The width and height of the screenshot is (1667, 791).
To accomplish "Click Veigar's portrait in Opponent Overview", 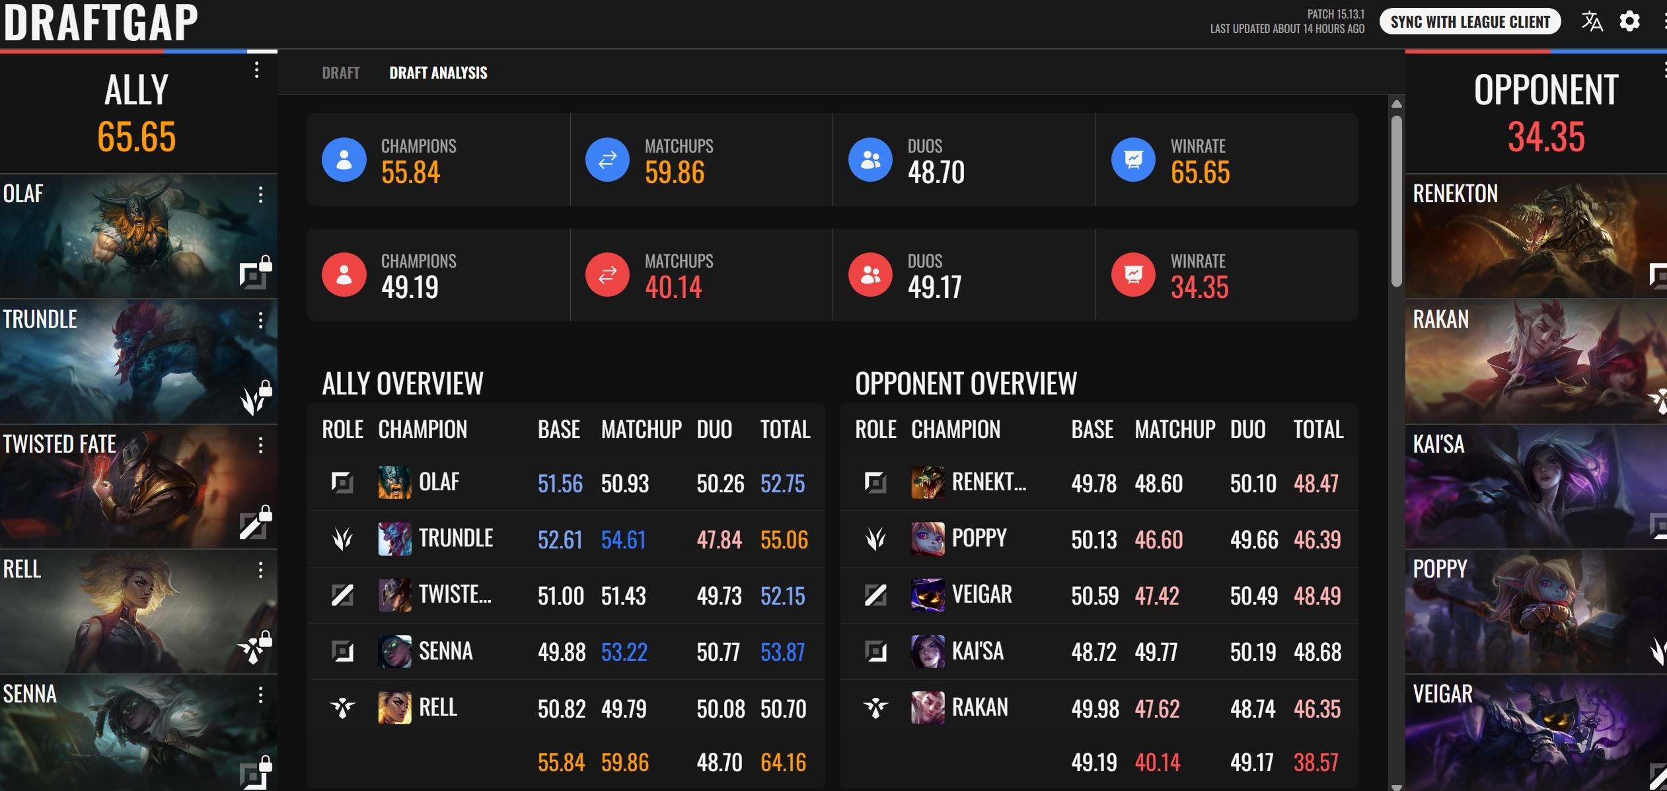I will tap(928, 595).
